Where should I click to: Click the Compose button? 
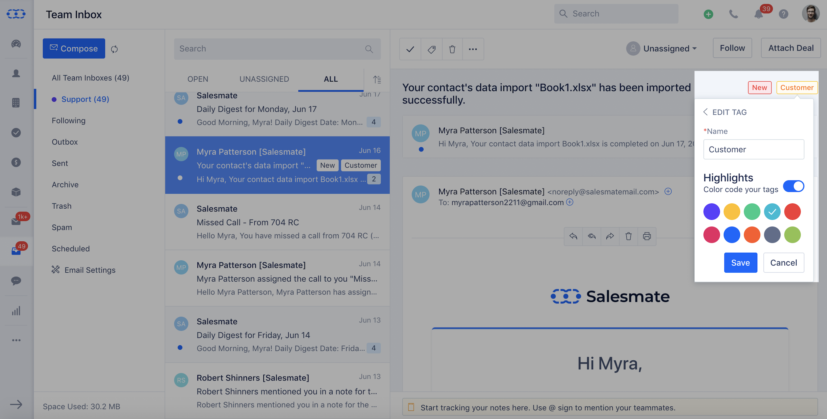point(74,48)
